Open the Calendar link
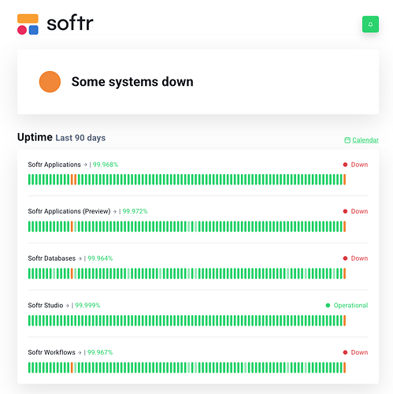The image size is (393, 394). coord(365,140)
